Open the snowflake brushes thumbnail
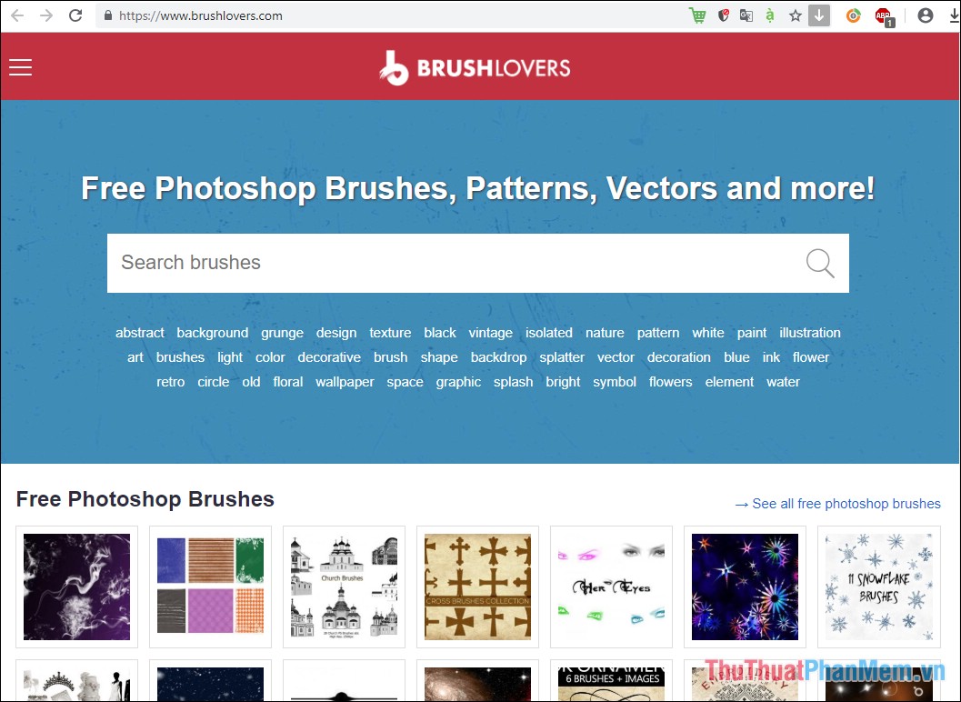The image size is (961, 702). (x=878, y=587)
